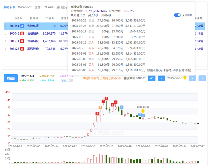Go to the next trading date

(192, 78)
